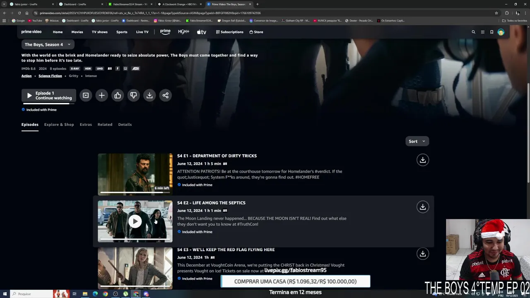The width and height of the screenshot is (530, 298).
Task: Click Episode 1 Continue watching button
Action: click(49, 96)
